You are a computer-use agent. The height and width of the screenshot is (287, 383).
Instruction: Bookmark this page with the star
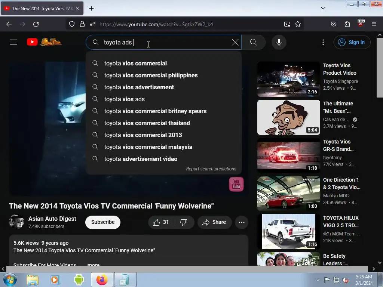(297, 24)
